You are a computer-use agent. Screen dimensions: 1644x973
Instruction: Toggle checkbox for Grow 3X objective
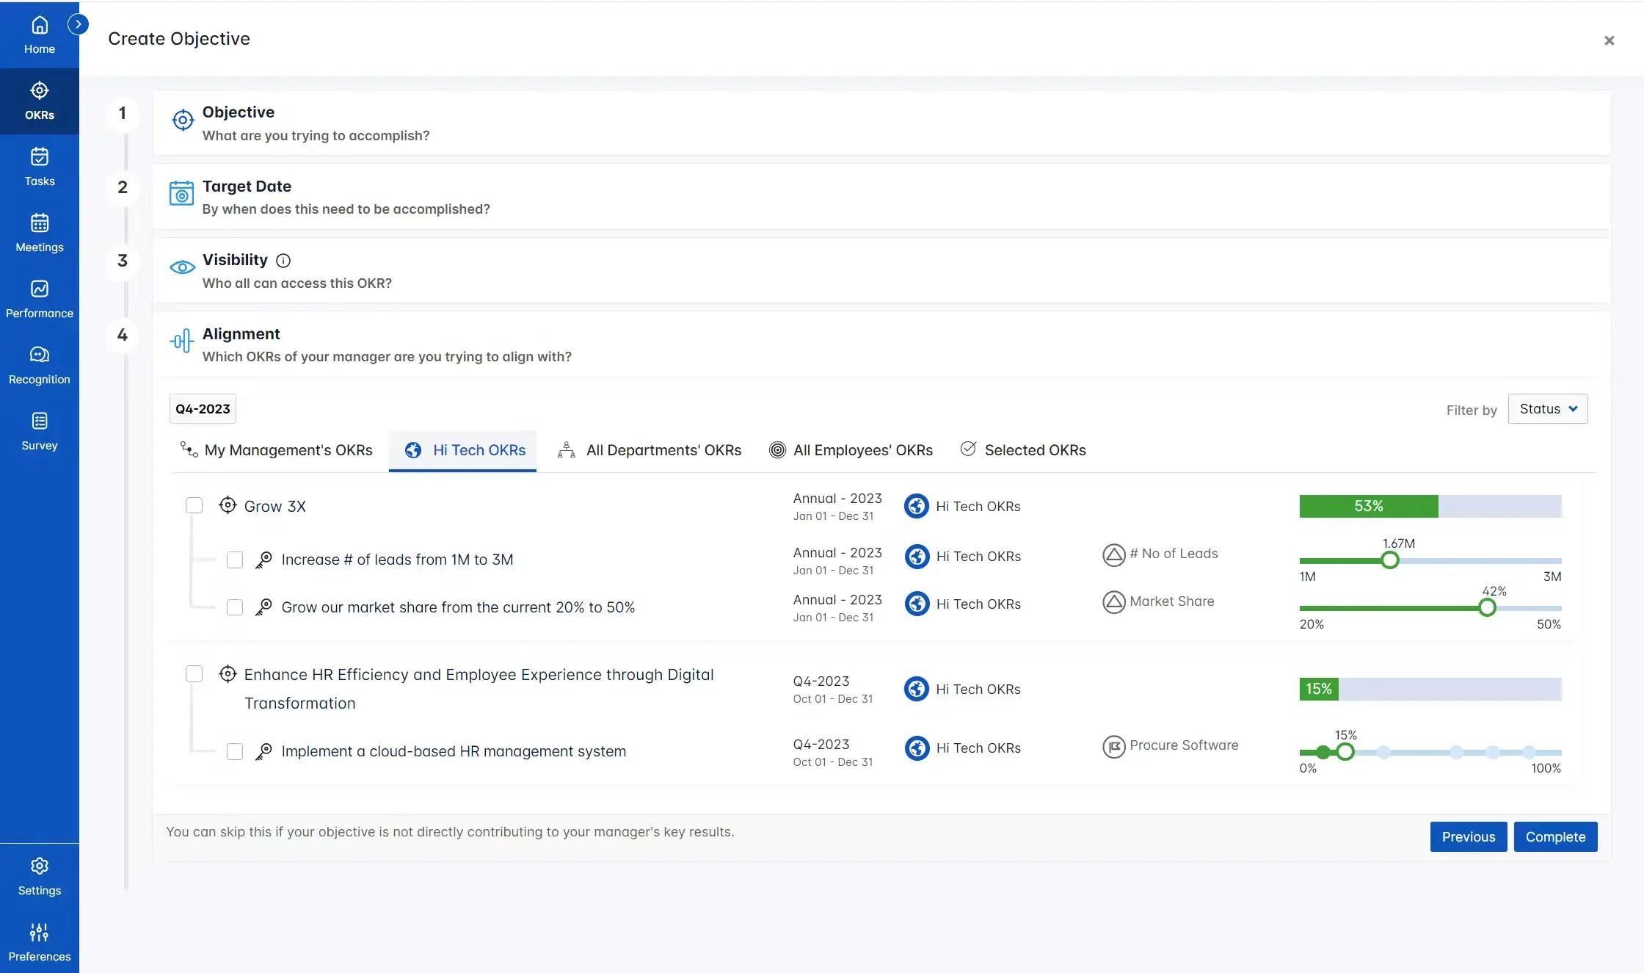[193, 505]
